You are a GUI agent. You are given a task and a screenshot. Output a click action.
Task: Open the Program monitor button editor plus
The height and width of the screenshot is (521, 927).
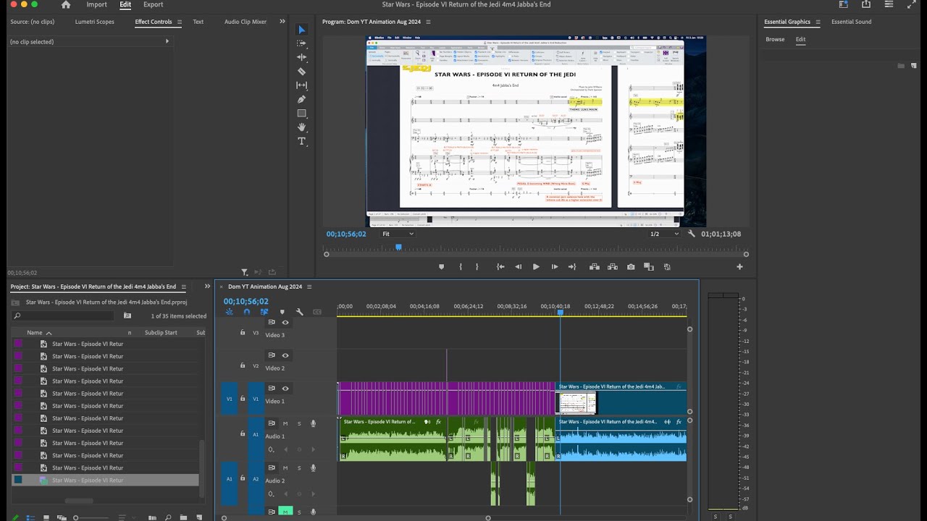739,267
